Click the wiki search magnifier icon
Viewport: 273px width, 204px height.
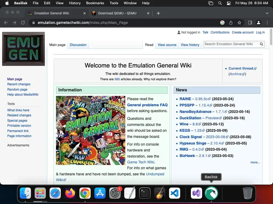click(261, 44)
